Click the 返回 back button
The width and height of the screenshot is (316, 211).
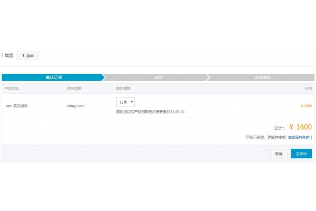click(x=27, y=55)
